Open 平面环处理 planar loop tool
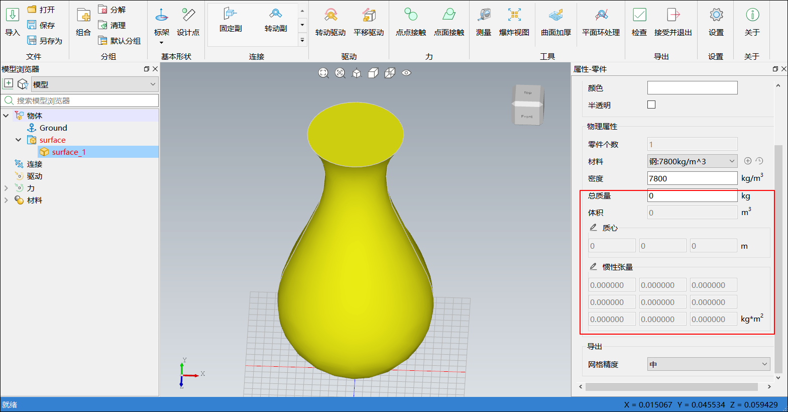The height and width of the screenshot is (412, 788). pos(601,22)
